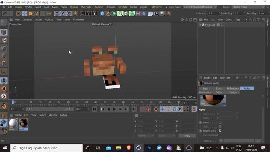Open the Simulate menu

pos(122,7)
